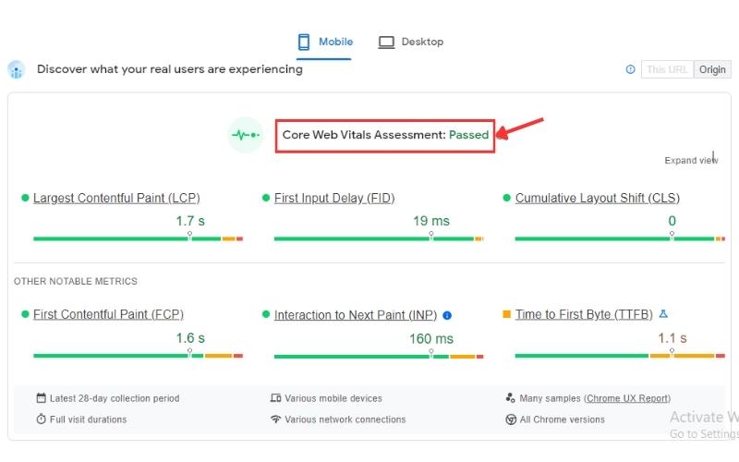This screenshot has width=739, height=462.
Task: Click the real users experience icon
Action: click(16, 69)
